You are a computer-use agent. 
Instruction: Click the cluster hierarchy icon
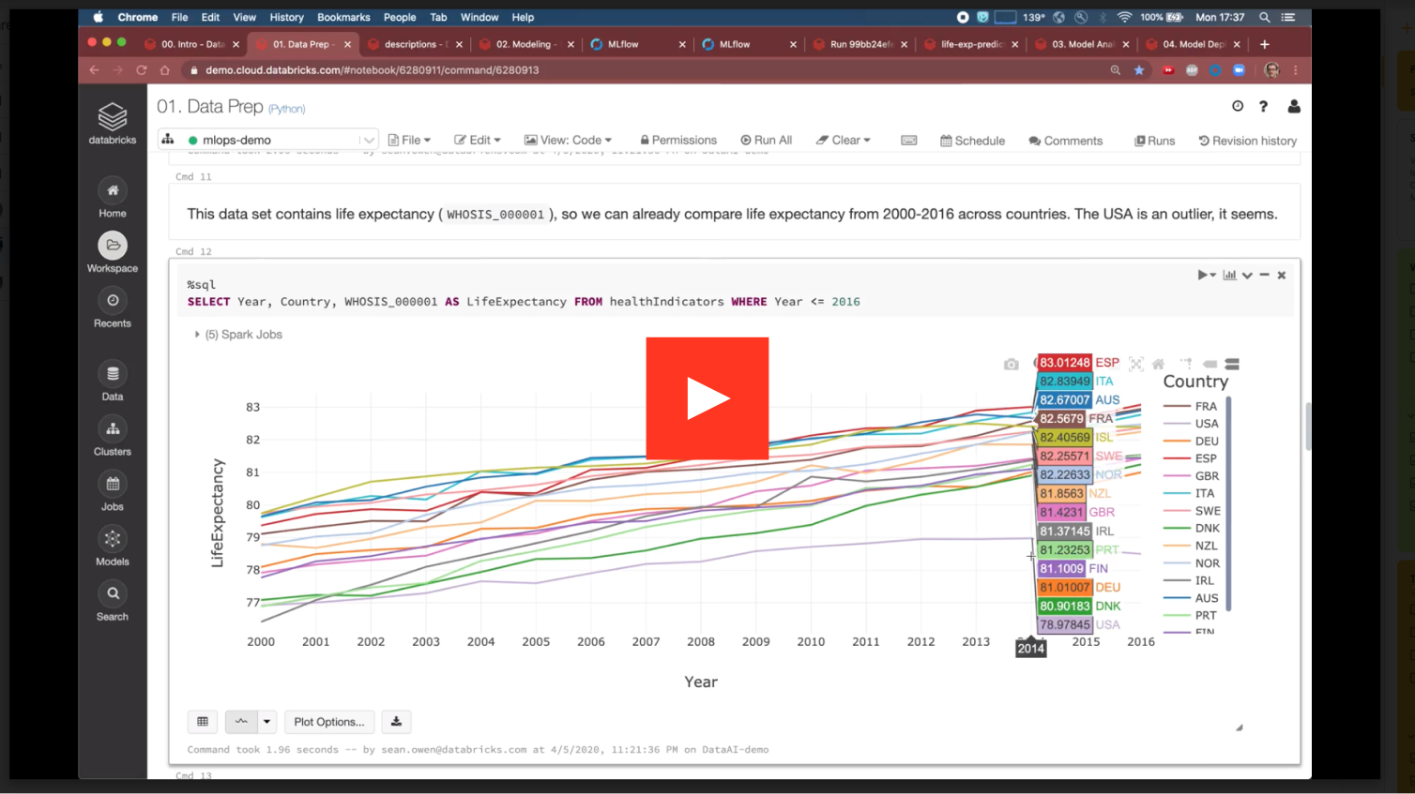[168, 140]
